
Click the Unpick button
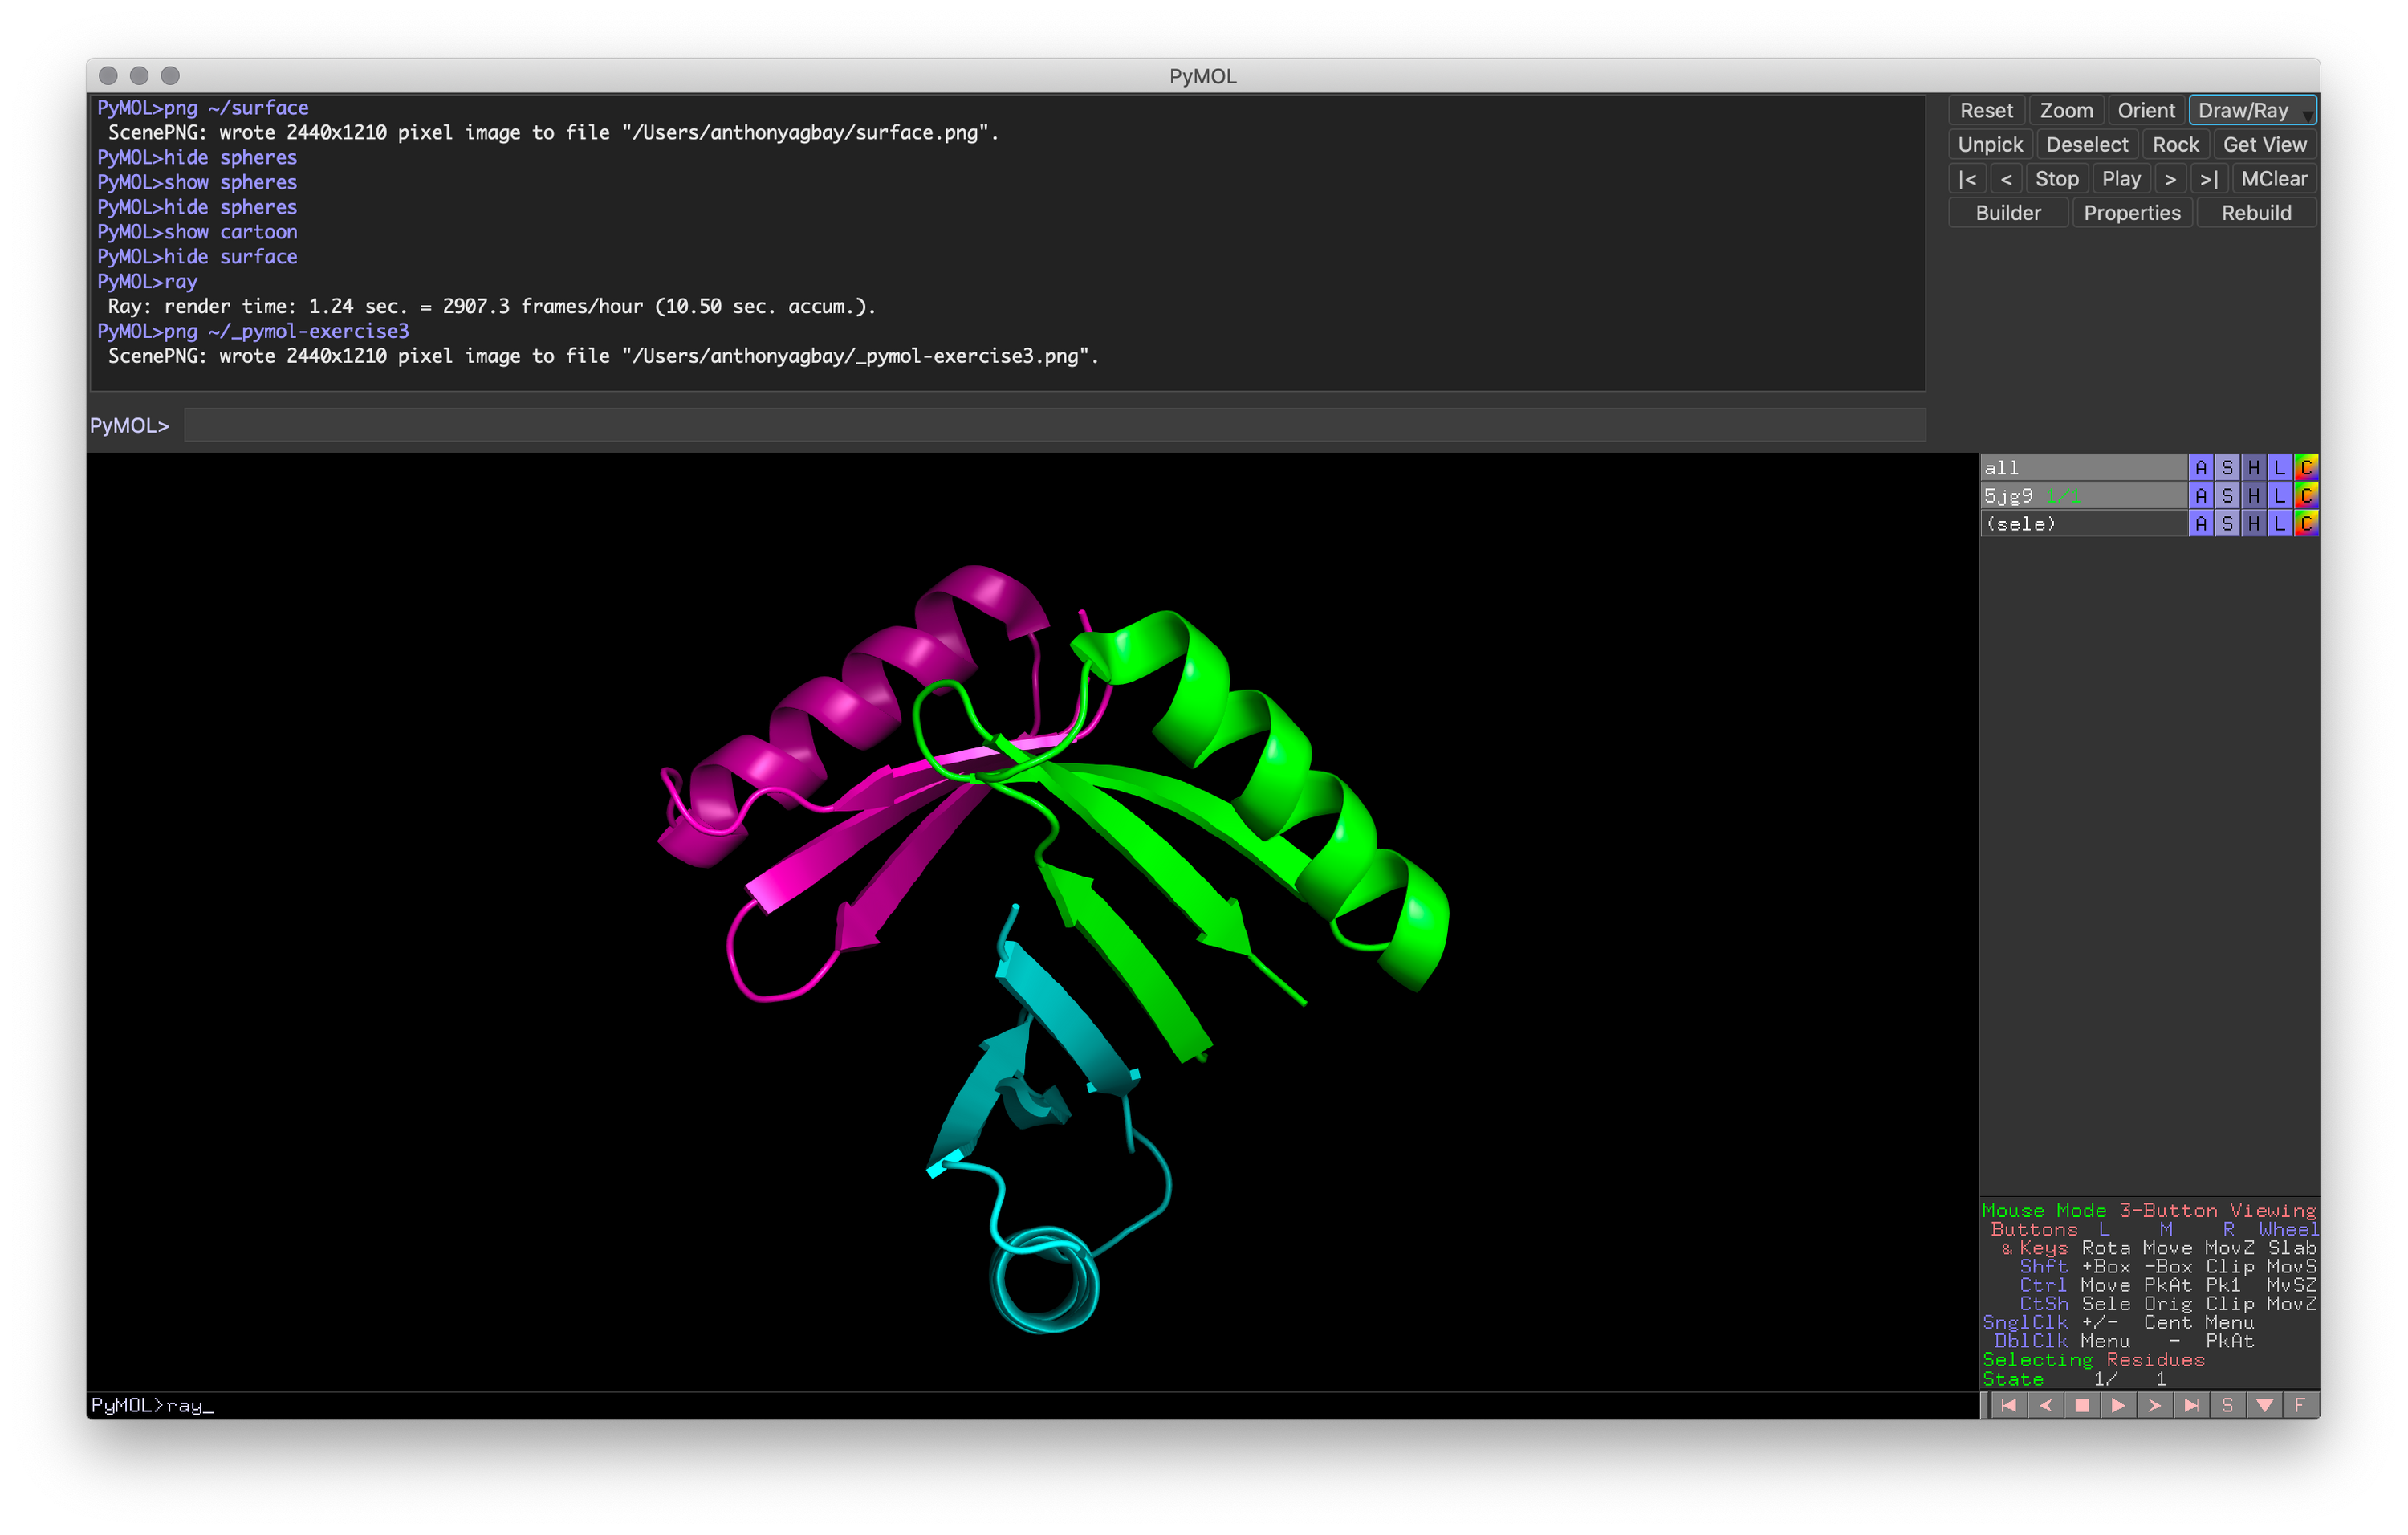(1990, 144)
